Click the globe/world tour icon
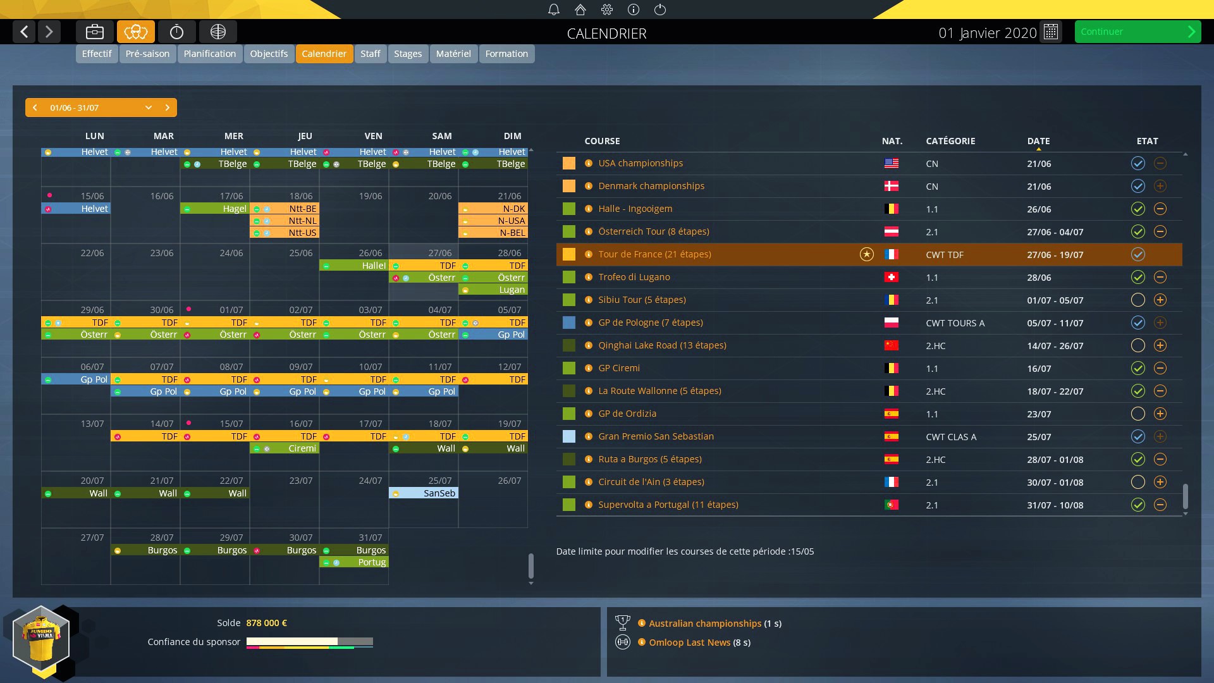1214x683 pixels. [218, 32]
